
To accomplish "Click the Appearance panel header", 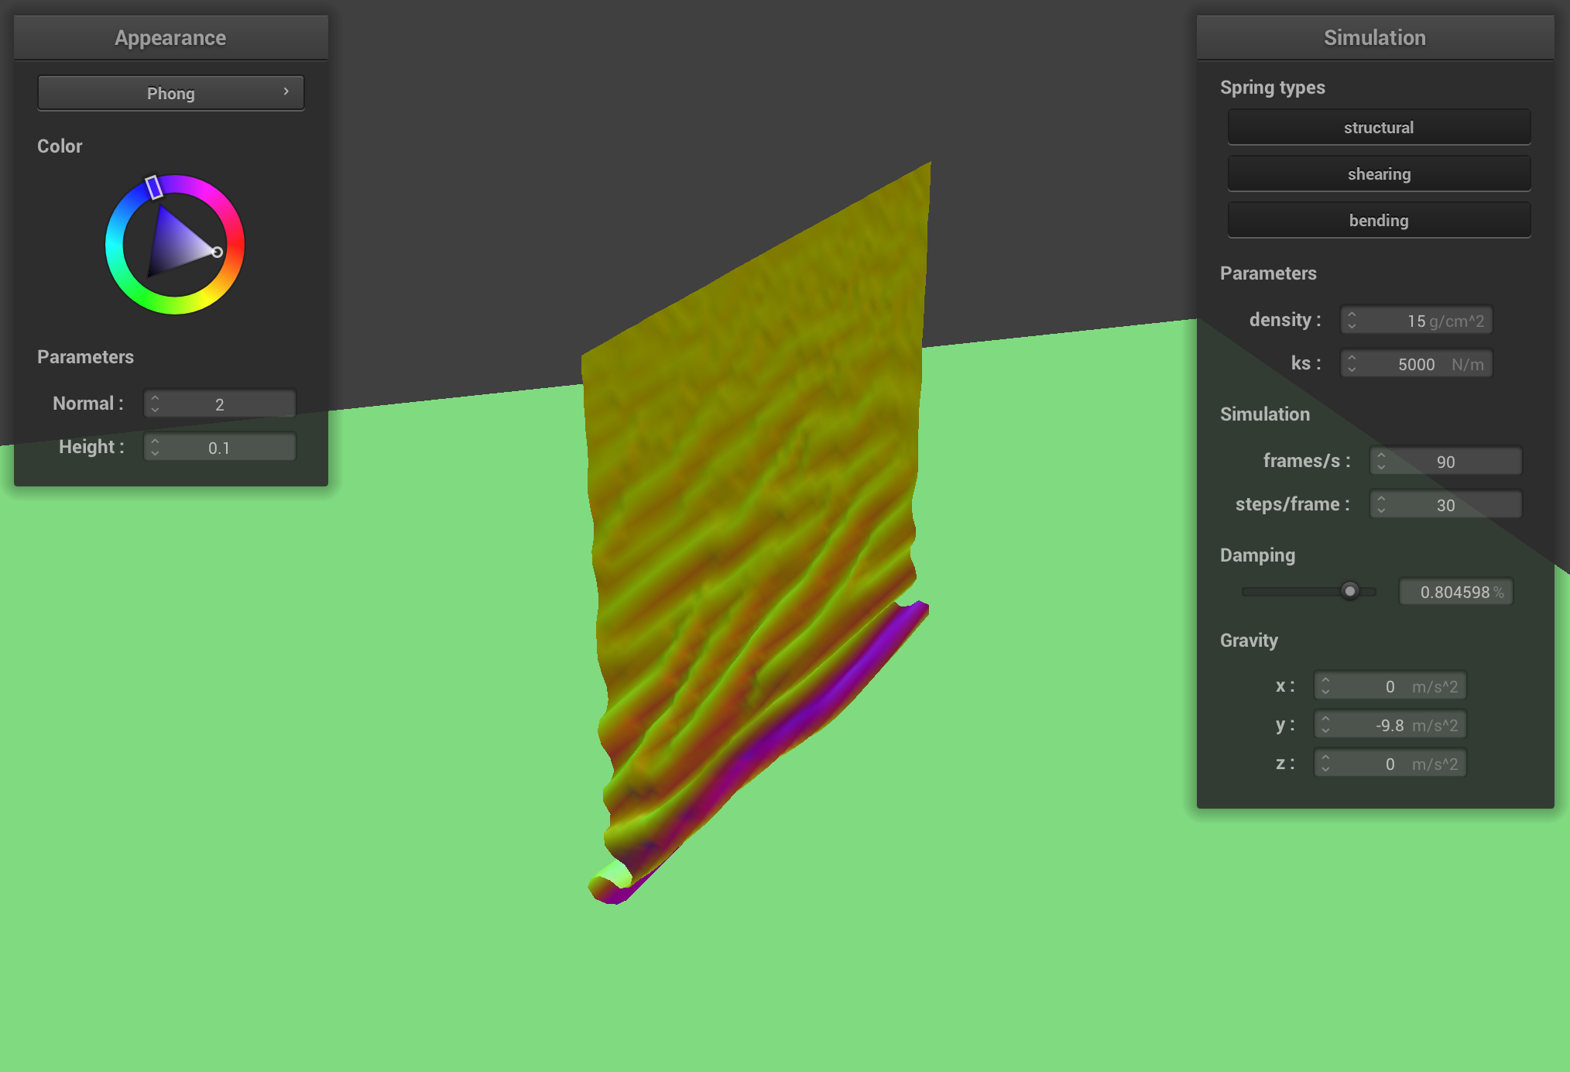I will click(x=170, y=37).
